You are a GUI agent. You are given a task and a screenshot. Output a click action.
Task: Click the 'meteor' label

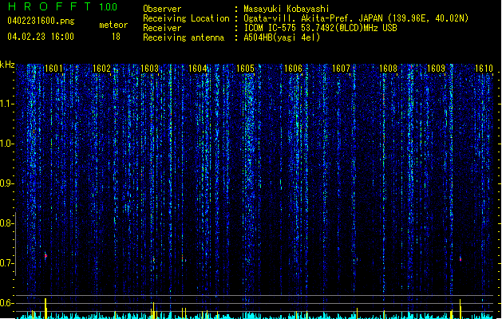click(x=113, y=25)
